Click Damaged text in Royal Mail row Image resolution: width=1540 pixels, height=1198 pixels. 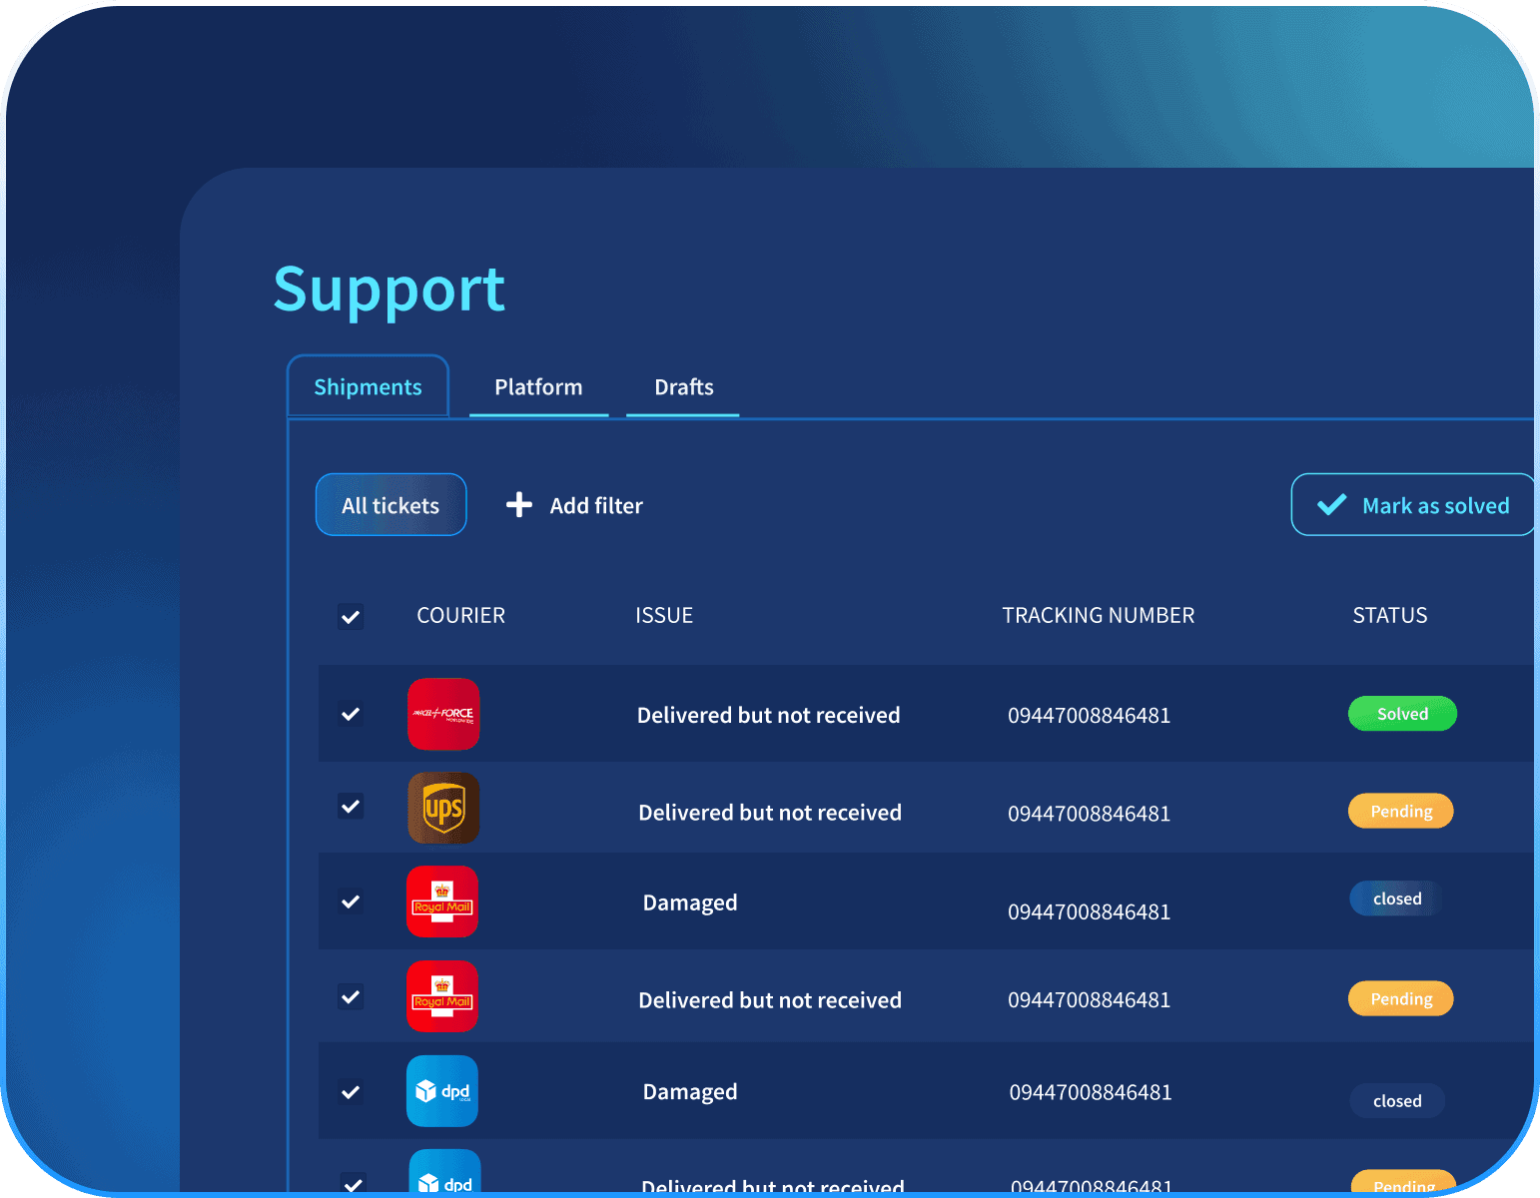coord(690,903)
